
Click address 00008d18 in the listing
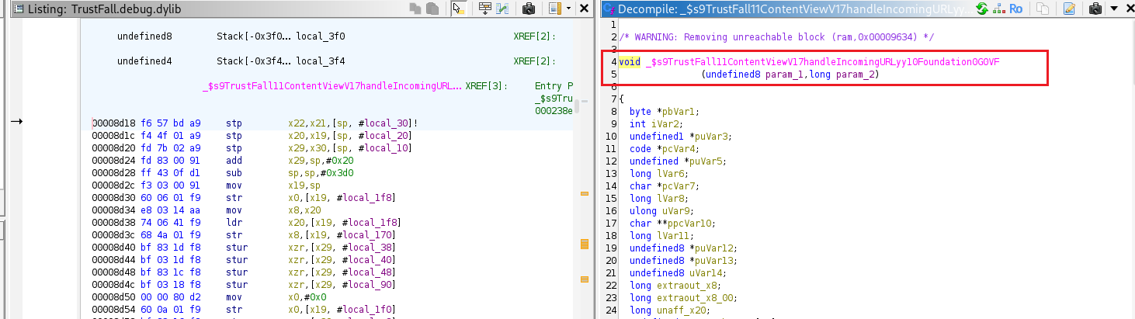[x=113, y=123]
